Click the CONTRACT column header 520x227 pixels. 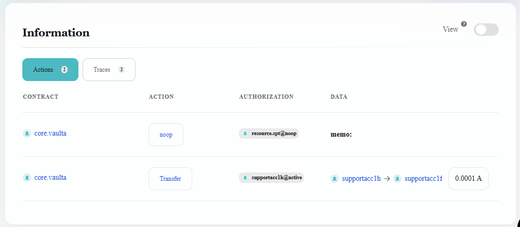[41, 97]
